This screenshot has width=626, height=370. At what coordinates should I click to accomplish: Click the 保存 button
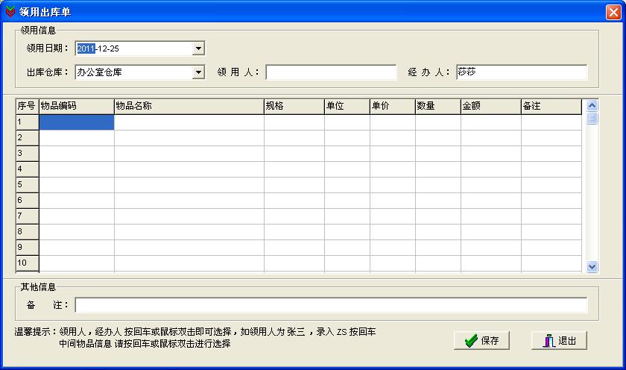coord(481,340)
